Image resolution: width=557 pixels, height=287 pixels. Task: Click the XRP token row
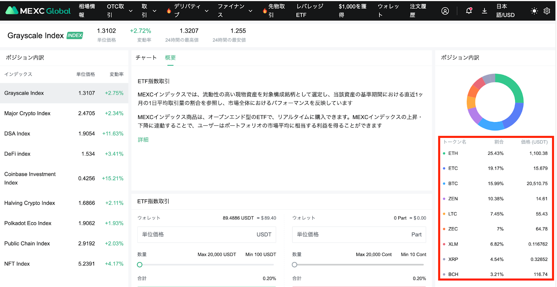tap(495, 259)
